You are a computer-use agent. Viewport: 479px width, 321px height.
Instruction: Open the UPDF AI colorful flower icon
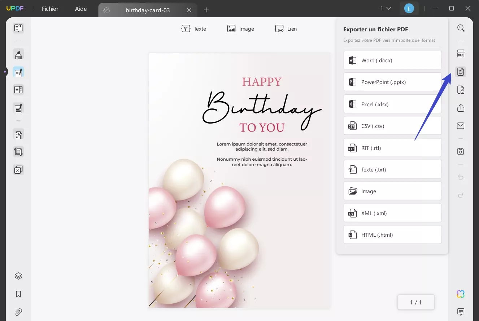coord(461,294)
